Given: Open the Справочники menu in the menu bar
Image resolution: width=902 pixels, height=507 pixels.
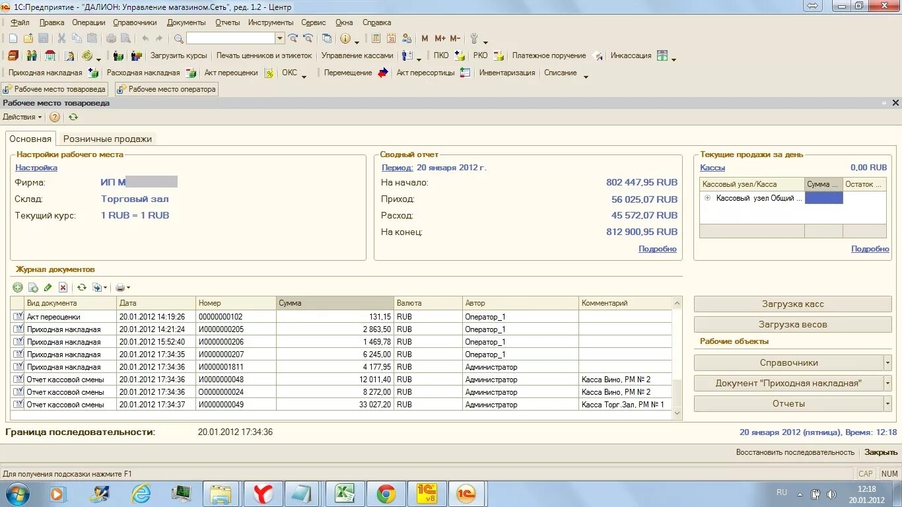Looking at the screenshot, I should pos(135,22).
